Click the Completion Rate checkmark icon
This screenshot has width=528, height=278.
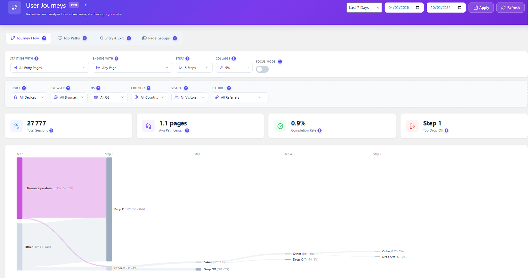click(280, 126)
